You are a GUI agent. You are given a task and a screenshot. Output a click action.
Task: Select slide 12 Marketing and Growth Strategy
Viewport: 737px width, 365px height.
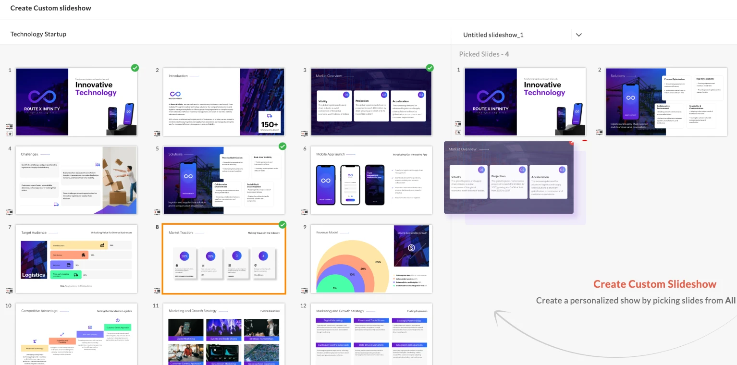pos(371,334)
